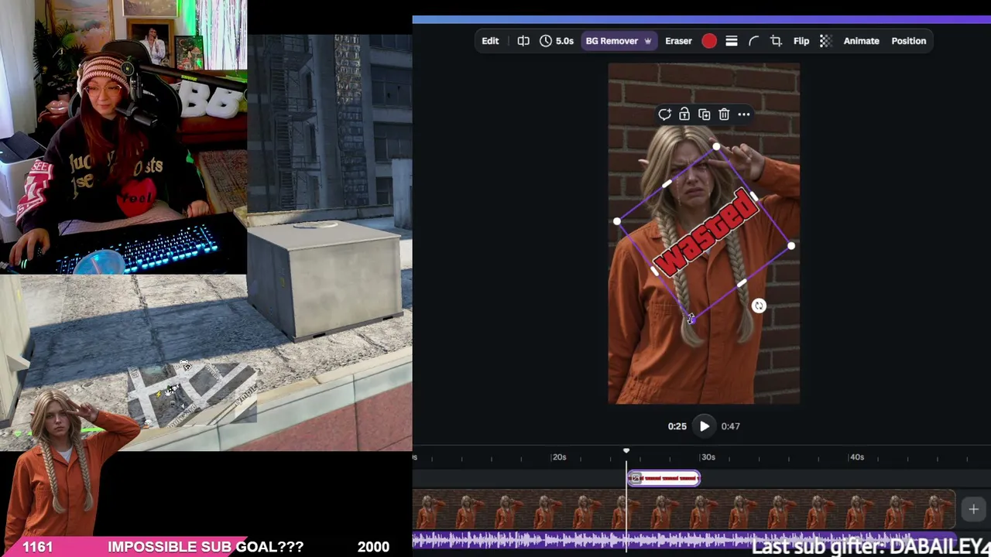Click the current time 0:25 readout
The height and width of the screenshot is (557, 991).
[x=677, y=426]
